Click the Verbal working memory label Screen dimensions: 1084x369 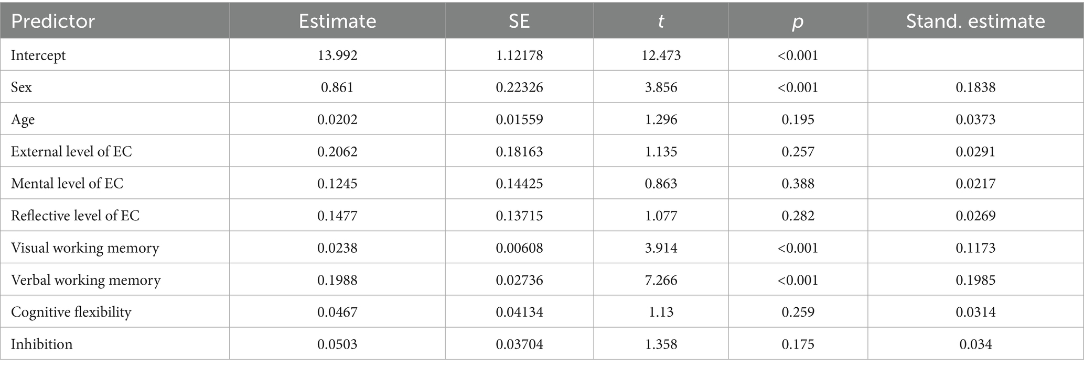pyautogui.click(x=86, y=280)
